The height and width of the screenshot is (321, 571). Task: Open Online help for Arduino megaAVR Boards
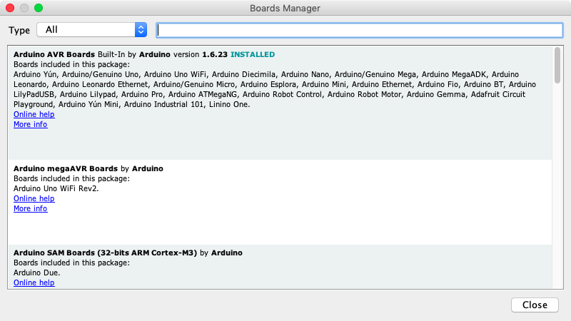click(x=34, y=198)
